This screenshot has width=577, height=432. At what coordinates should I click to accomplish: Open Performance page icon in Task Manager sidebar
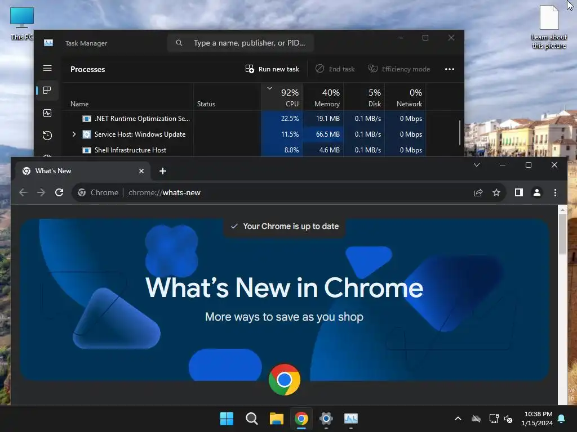click(47, 113)
